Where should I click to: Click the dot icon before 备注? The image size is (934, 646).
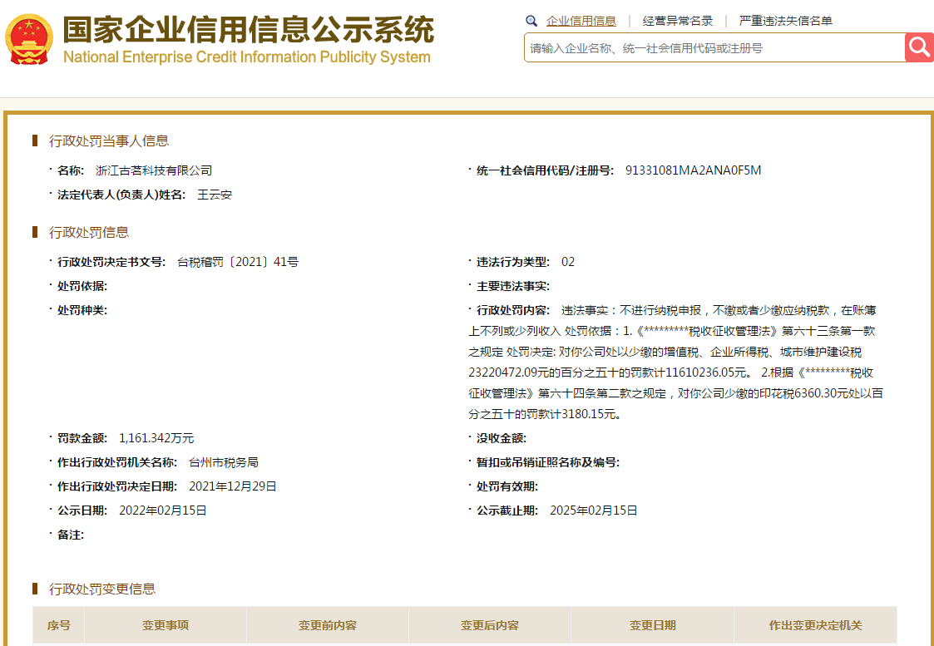pos(49,535)
